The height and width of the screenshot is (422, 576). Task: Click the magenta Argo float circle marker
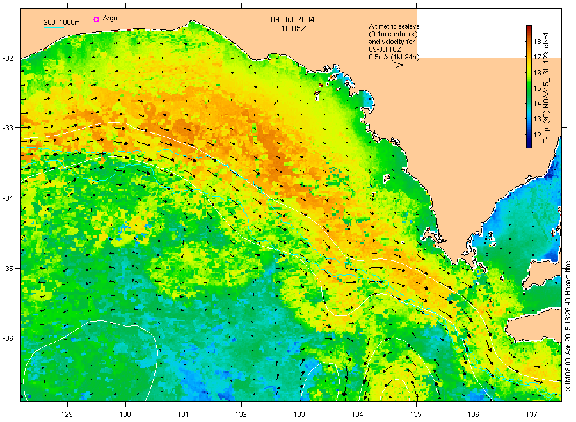click(x=96, y=19)
